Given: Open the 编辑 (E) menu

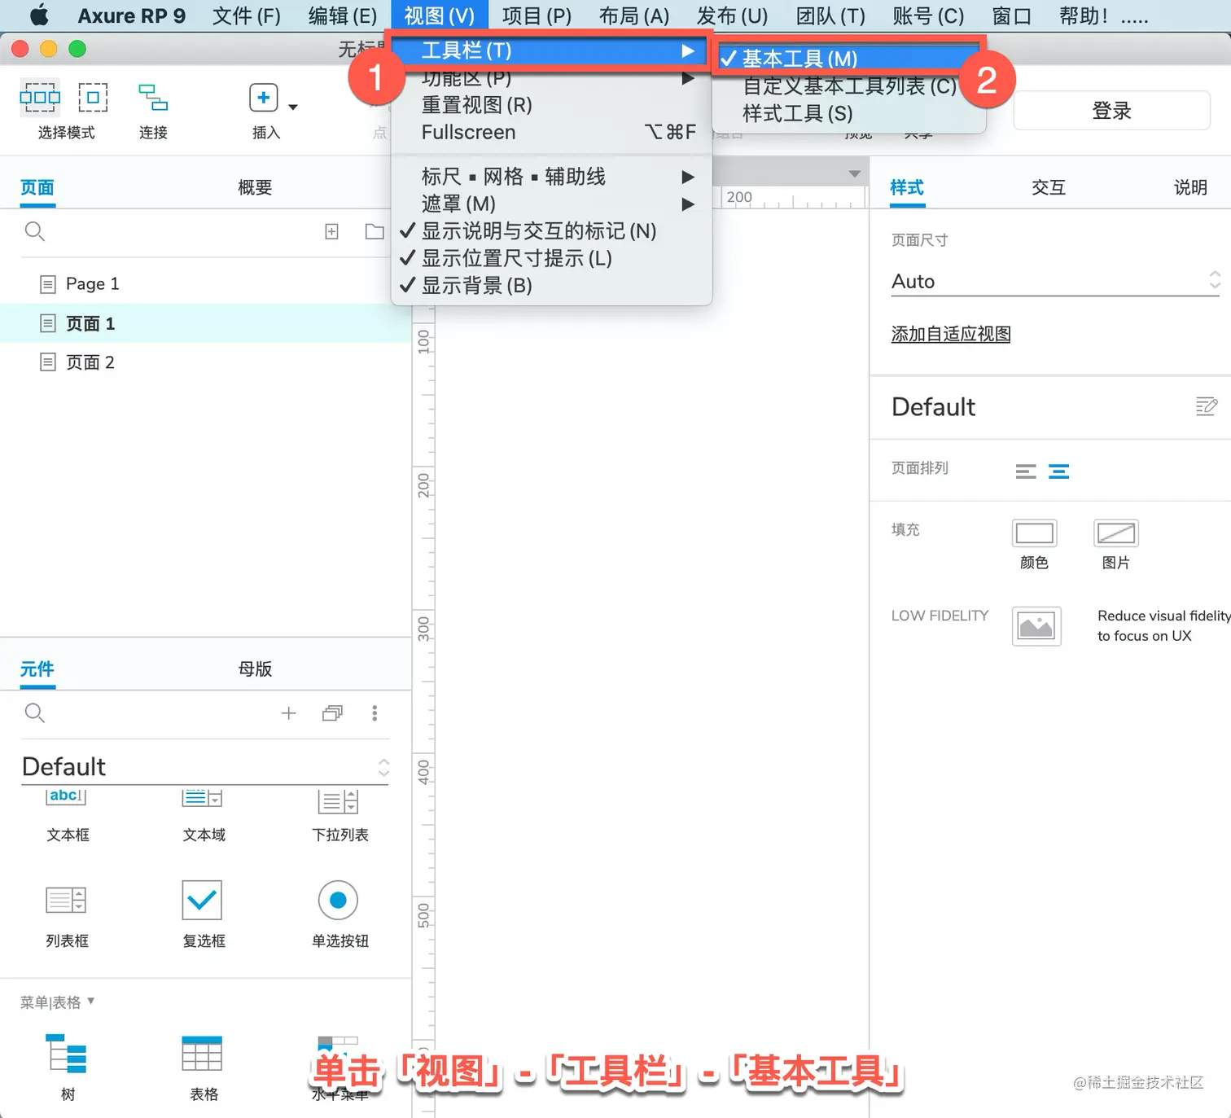Looking at the screenshot, I should 343,16.
